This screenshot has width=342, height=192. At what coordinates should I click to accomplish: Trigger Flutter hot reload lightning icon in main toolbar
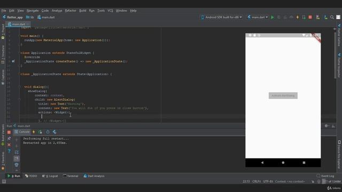(x=298, y=17)
